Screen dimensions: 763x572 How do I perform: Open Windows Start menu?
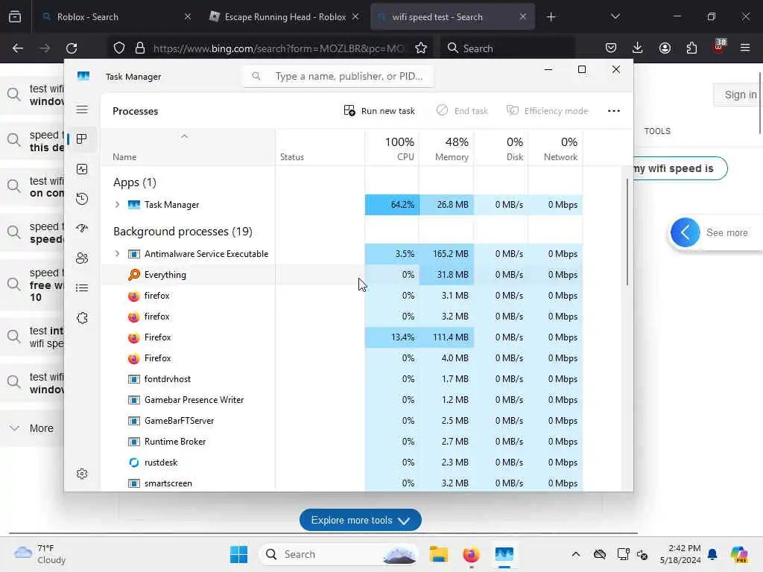pos(238,554)
